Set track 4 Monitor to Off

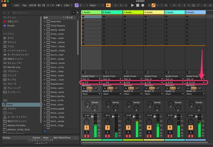tap(157, 88)
